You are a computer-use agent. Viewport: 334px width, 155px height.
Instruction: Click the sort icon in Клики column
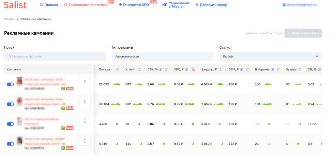[140, 70]
